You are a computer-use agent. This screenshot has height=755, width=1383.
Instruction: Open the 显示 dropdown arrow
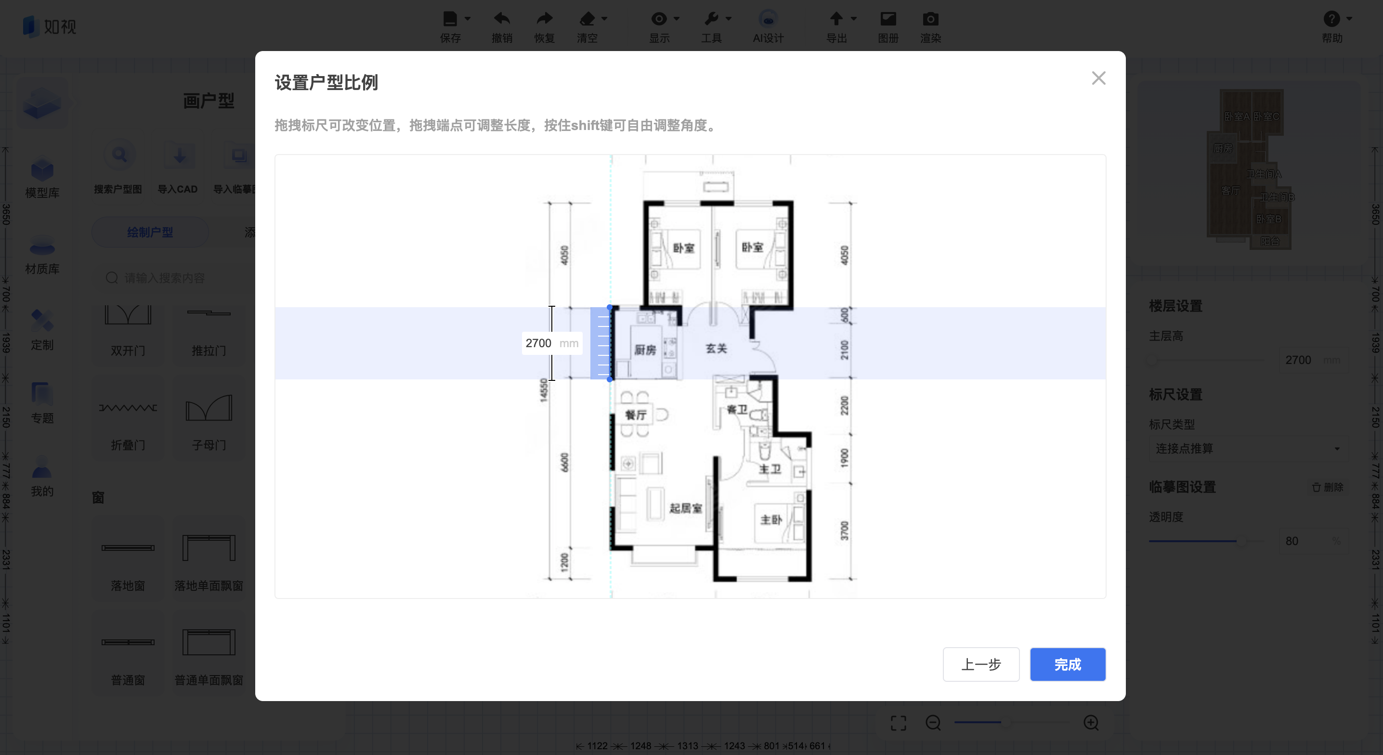[677, 19]
